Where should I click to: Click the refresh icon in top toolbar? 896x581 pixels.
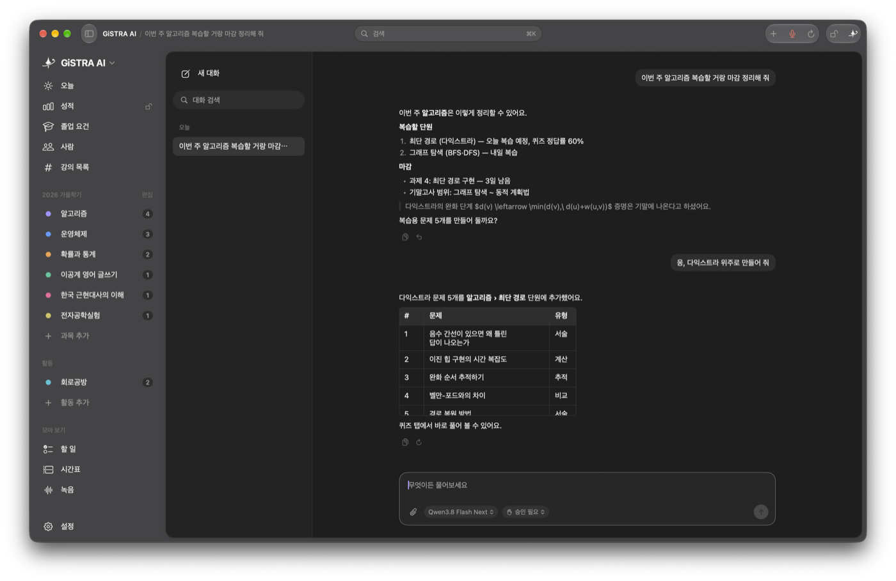[x=811, y=34]
